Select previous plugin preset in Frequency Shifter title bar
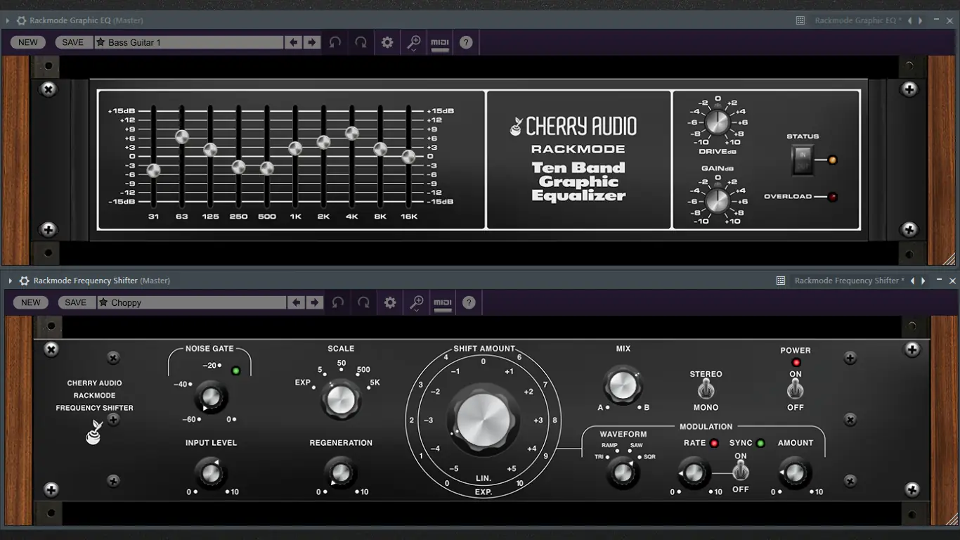Viewport: 960px width, 540px height. click(x=912, y=281)
